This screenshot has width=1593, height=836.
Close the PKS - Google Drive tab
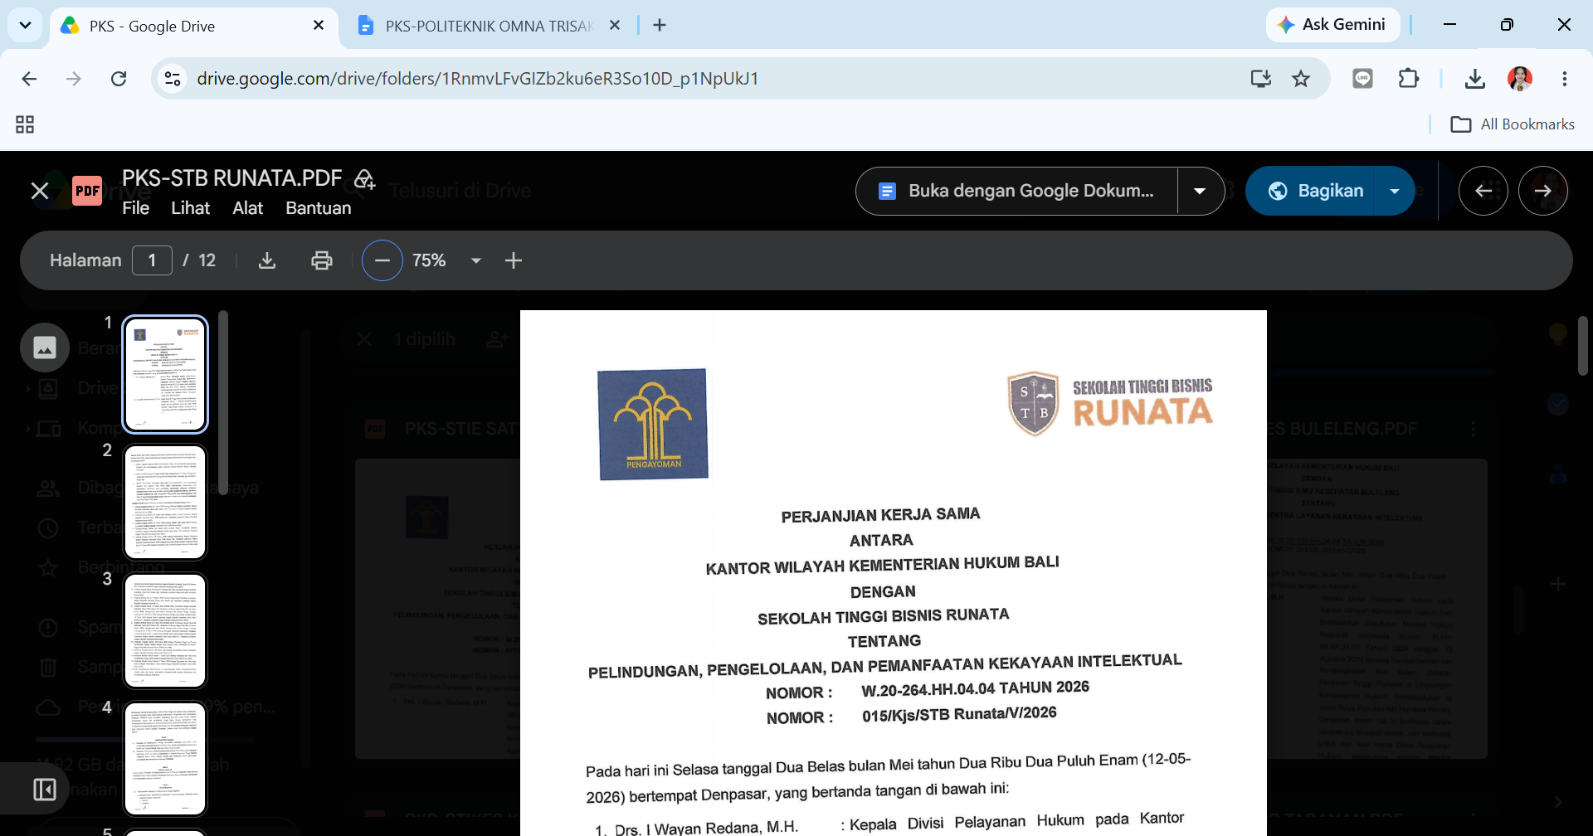[319, 26]
